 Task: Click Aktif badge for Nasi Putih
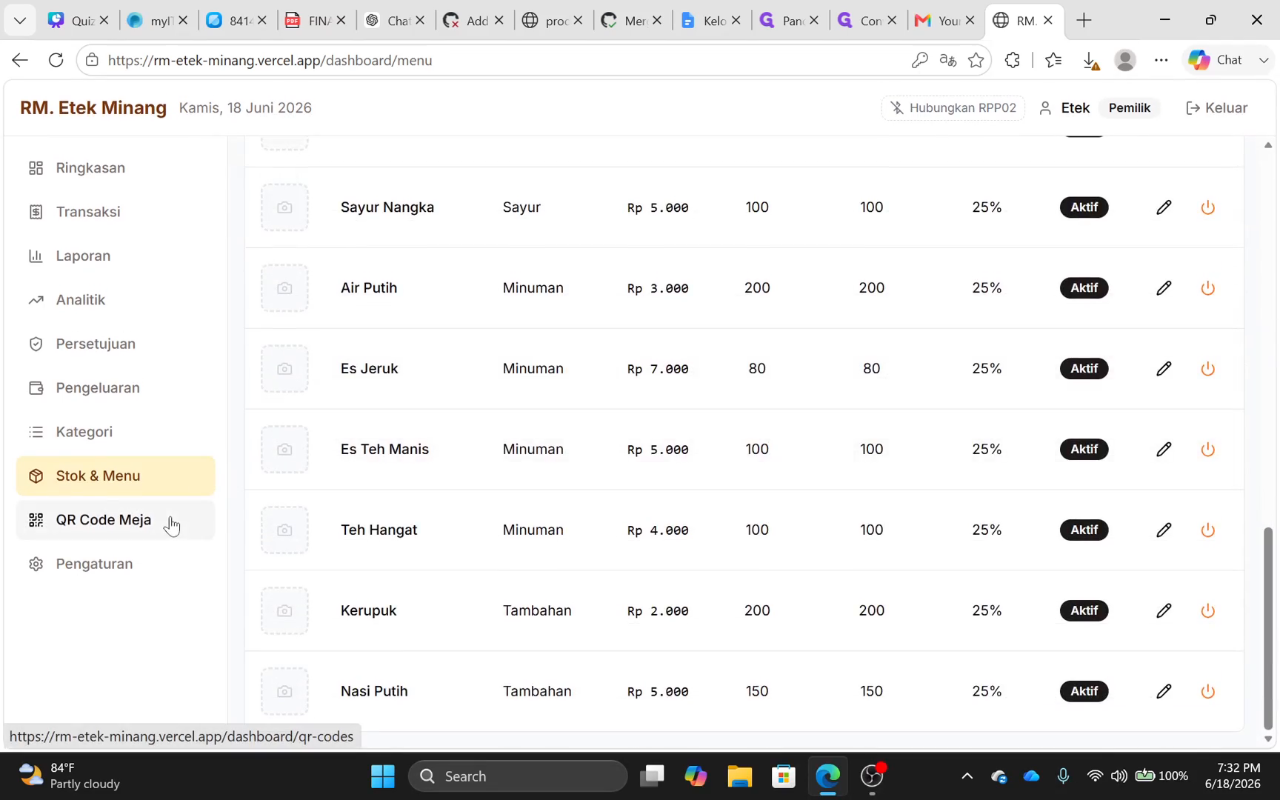point(1084,692)
